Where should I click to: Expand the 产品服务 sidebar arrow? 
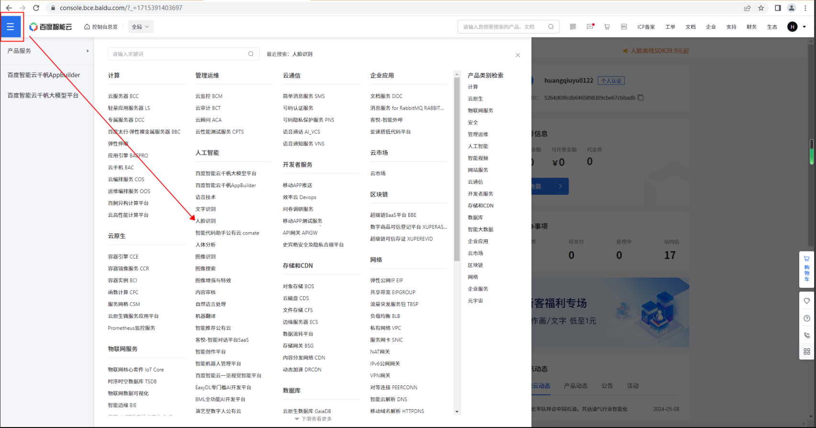pyautogui.click(x=88, y=51)
